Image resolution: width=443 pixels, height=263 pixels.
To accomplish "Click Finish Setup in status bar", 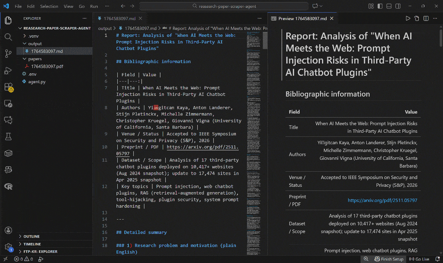I will (x=389, y=259).
